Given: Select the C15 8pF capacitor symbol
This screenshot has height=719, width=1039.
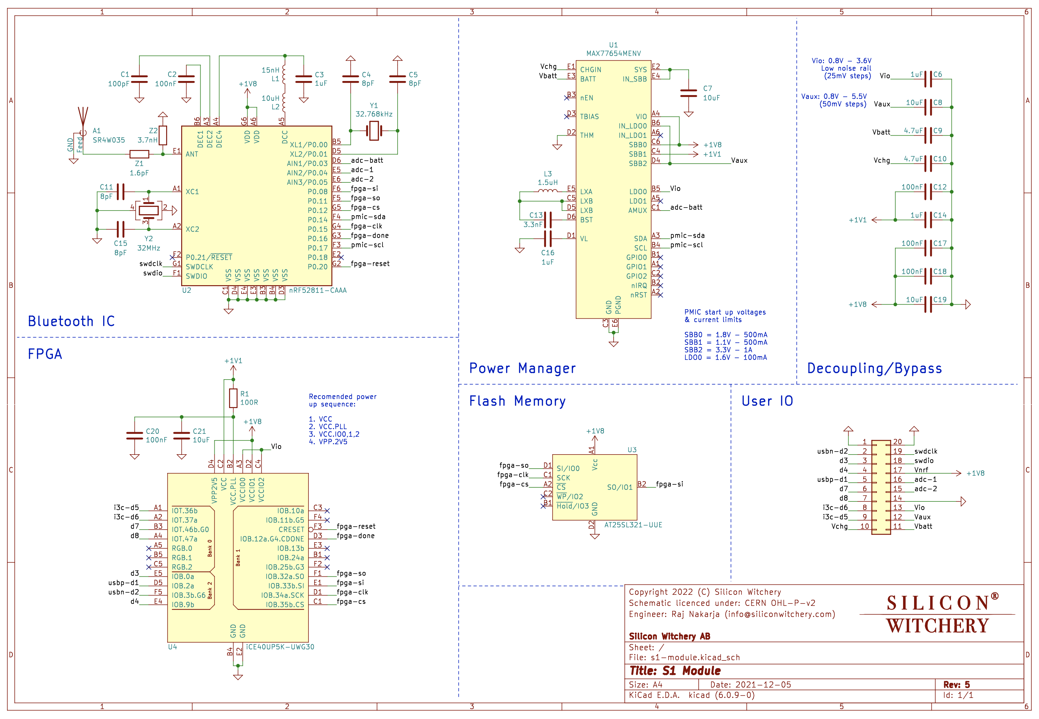Looking at the screenshot, I should point(120,229).
